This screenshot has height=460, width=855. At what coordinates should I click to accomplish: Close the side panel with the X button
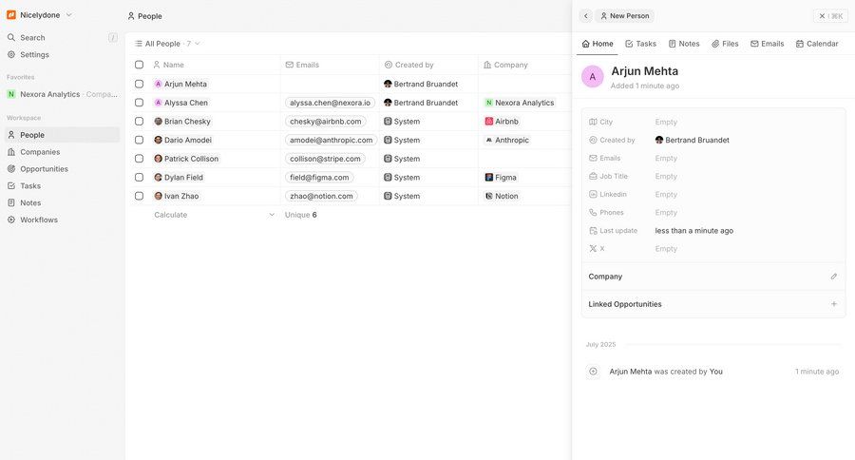[x=830, y=16]
